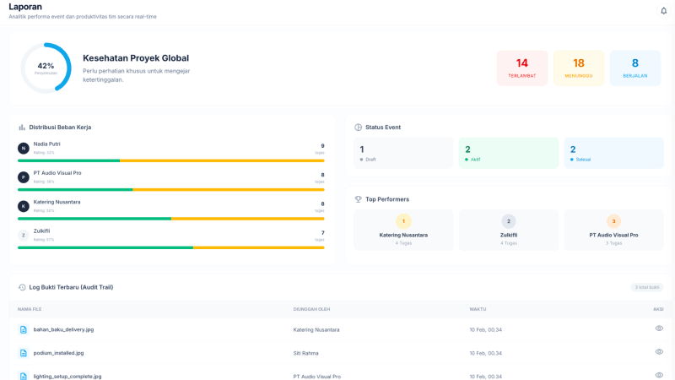View bahan_baku_delivery.jpg using its eye icon
This screenshot has height=380, width=675.
click(659, 328)
